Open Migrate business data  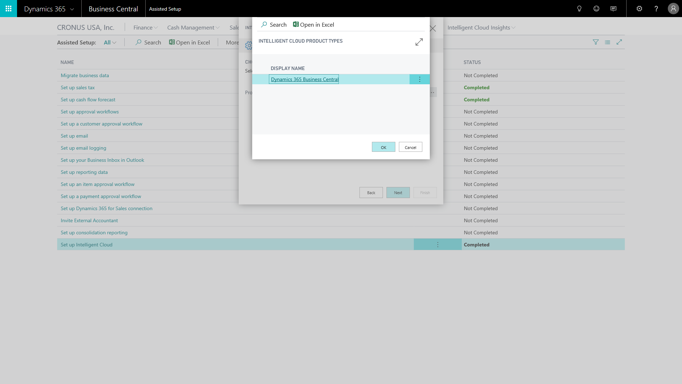point(85,75)
